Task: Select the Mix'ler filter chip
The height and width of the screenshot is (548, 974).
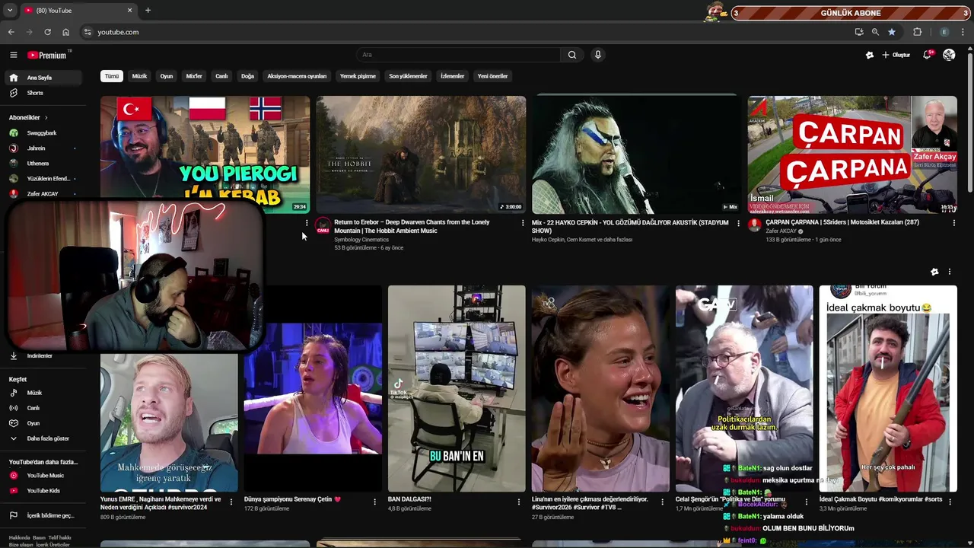Action: click(194, 76)
